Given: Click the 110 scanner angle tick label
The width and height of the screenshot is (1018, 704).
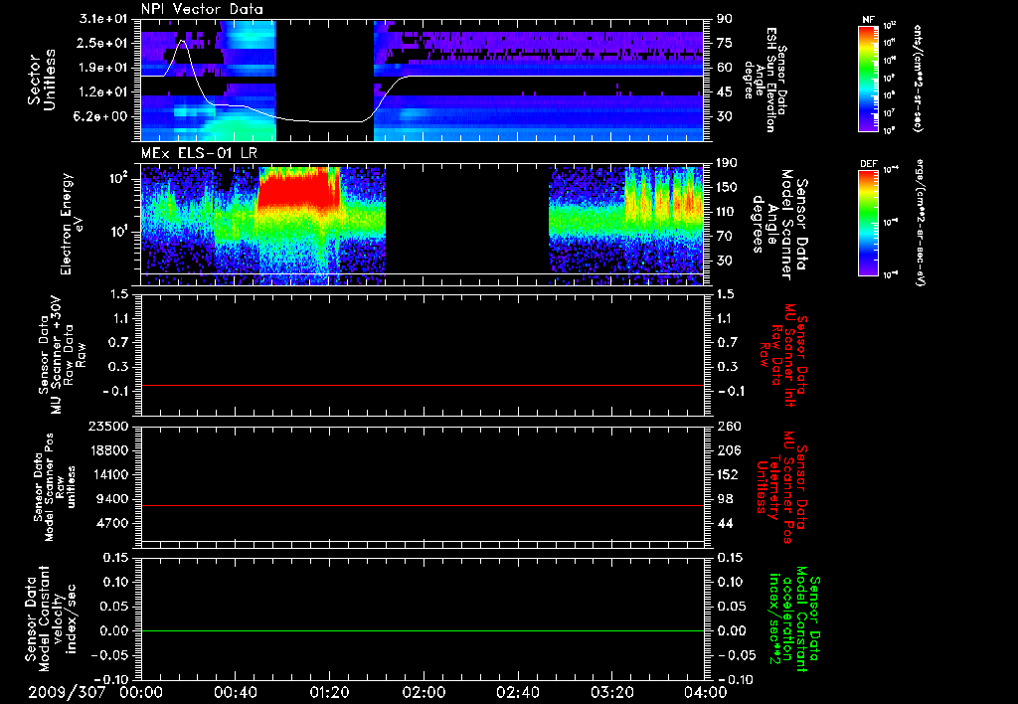Looking at the screenshot, I should pos(727,212).
